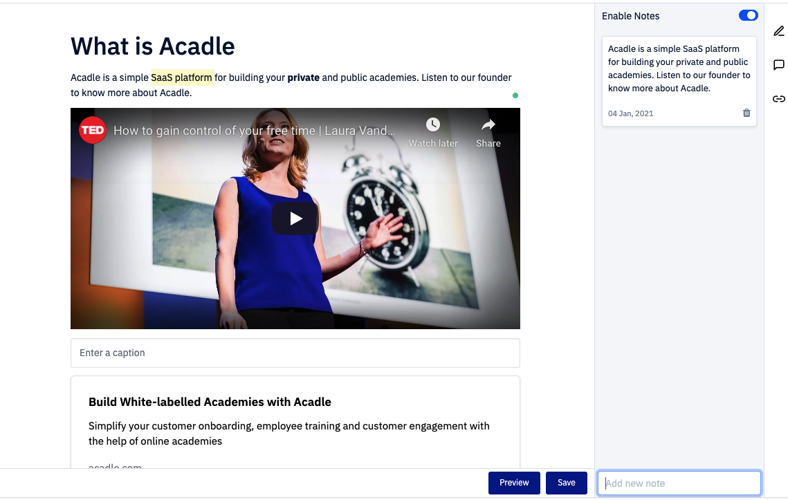This screenshot has width=788, height=500.
Task: Click the Preview button
Action: [x=514, y=483]
